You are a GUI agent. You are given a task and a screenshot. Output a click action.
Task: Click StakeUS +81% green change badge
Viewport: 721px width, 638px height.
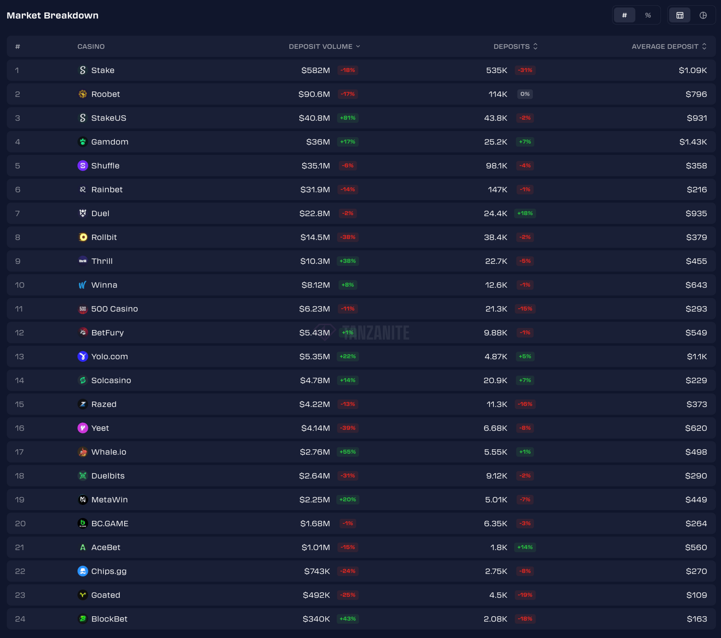point(348,118)
